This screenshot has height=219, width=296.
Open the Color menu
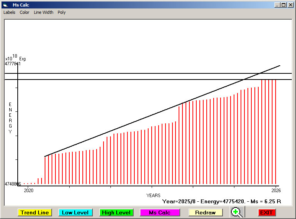click(25, 12)
